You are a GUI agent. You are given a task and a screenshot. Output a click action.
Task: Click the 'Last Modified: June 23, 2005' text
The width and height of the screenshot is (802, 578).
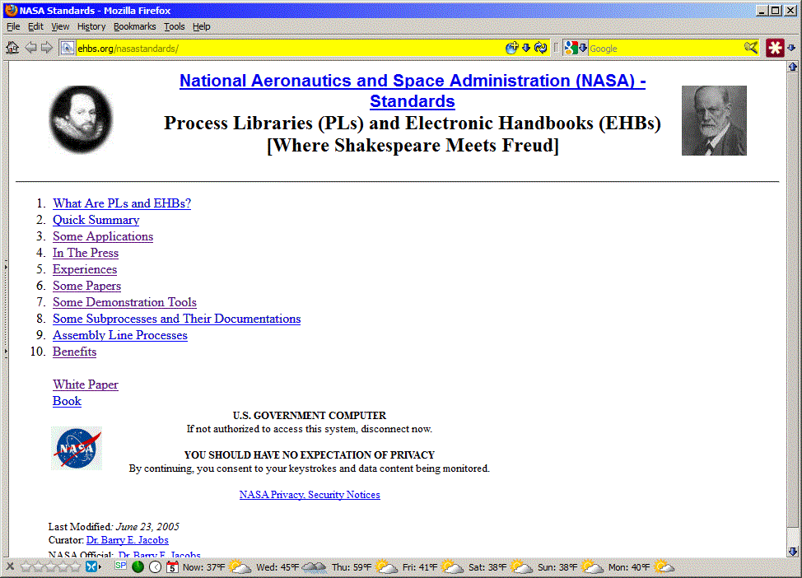pyautogui.click(x=114, y=527)
